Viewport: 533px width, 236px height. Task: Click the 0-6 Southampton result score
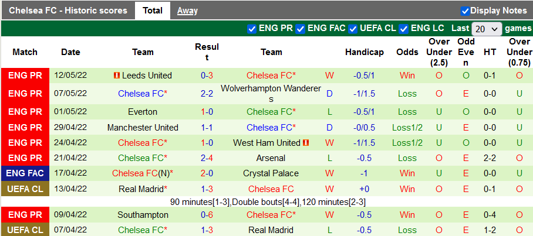pyautogui.click(x=207, y=215)
